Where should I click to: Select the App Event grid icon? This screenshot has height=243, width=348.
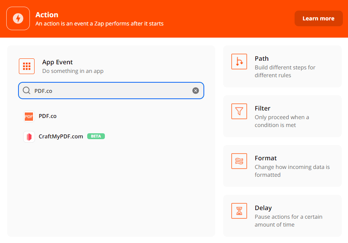27,66
